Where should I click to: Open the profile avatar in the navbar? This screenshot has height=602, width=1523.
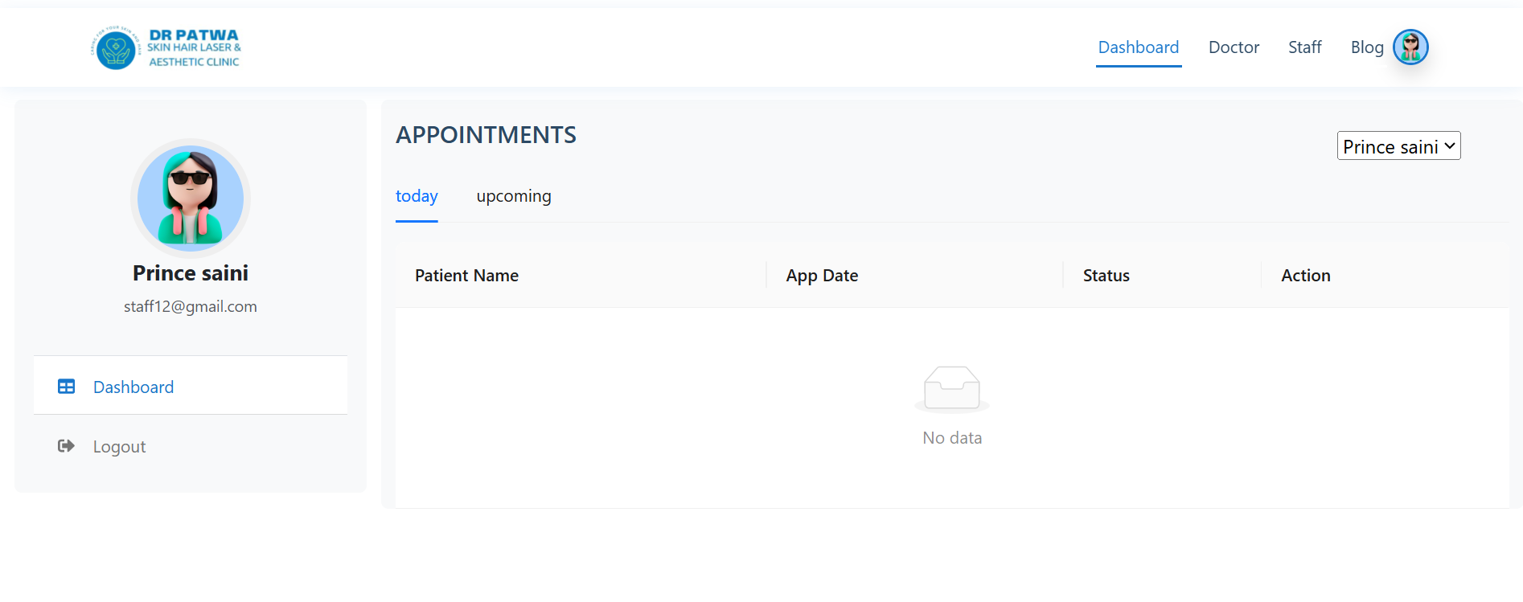tap(1410, 47)
